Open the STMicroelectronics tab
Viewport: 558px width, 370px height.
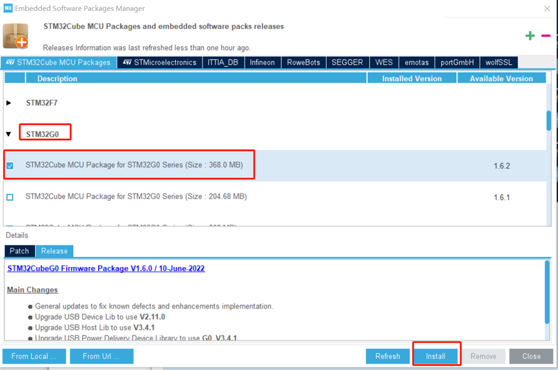160,63
